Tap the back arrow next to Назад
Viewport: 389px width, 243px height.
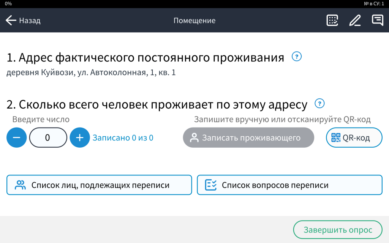10,21
